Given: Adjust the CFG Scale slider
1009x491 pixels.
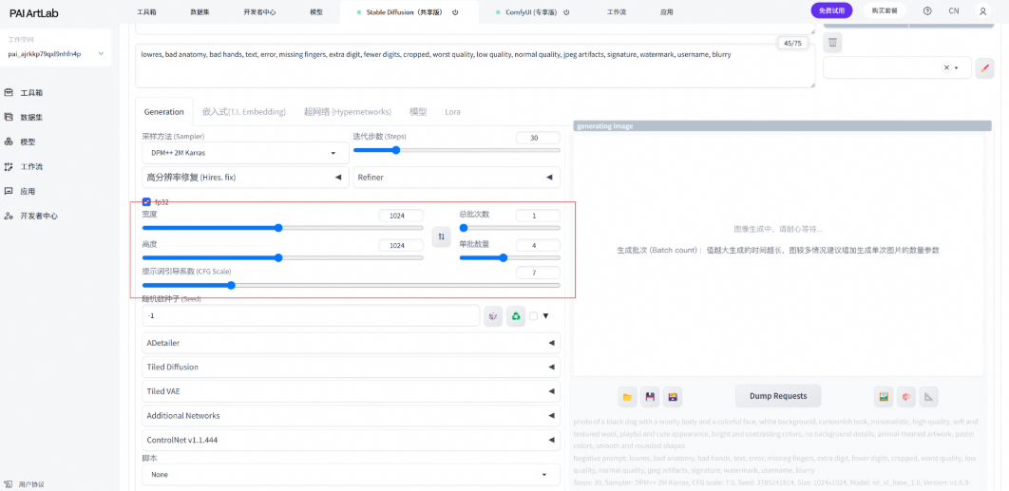Looking at the screenshot, I should 351,285.
